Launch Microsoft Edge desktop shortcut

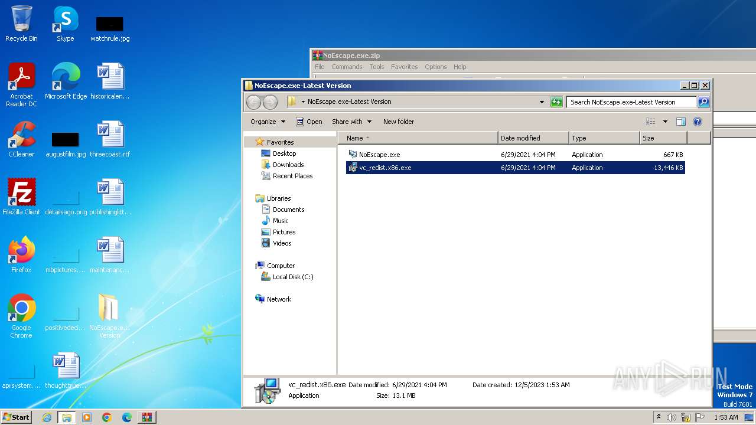point(66,81)
